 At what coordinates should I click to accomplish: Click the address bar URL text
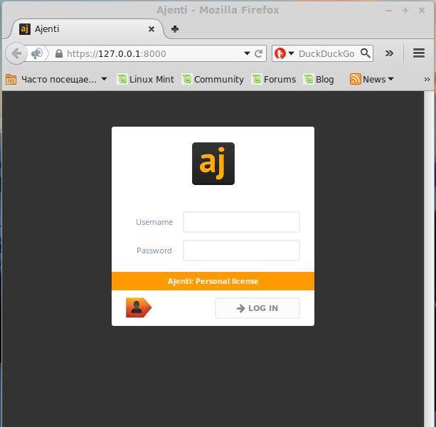117,53
